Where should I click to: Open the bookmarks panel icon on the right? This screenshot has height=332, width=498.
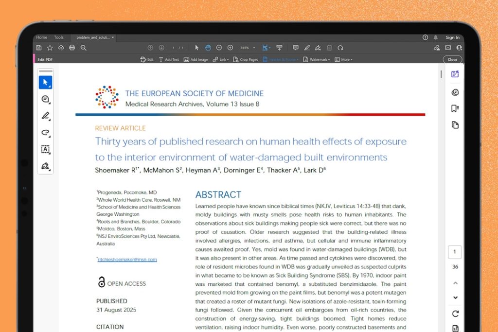(x=455, y=108)
